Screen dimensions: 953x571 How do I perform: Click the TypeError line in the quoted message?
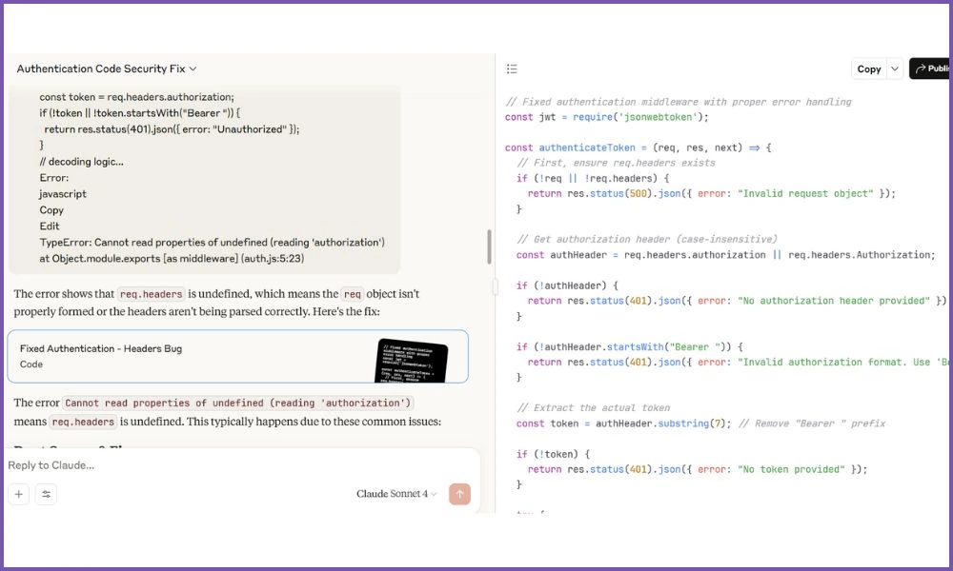tap(212, 243)
